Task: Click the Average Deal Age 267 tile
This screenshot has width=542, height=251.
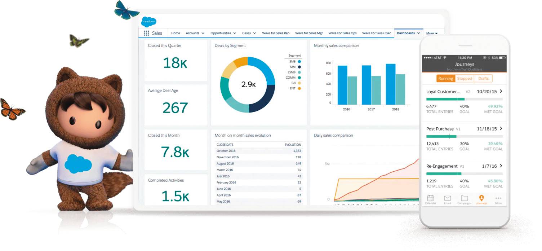Action: point(176,105)
